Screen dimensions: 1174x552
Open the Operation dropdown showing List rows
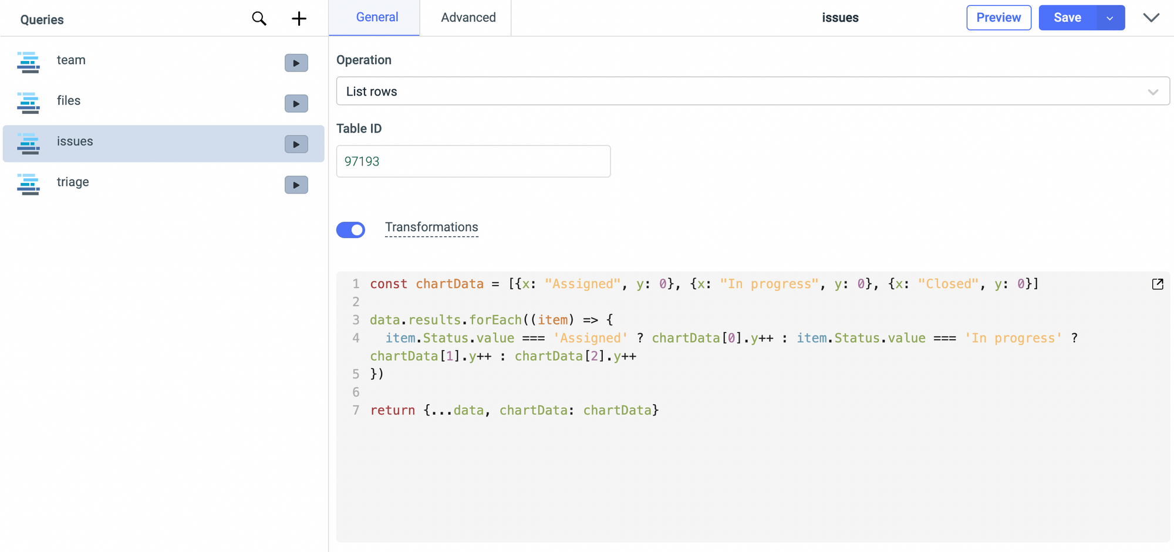point(752,92)
